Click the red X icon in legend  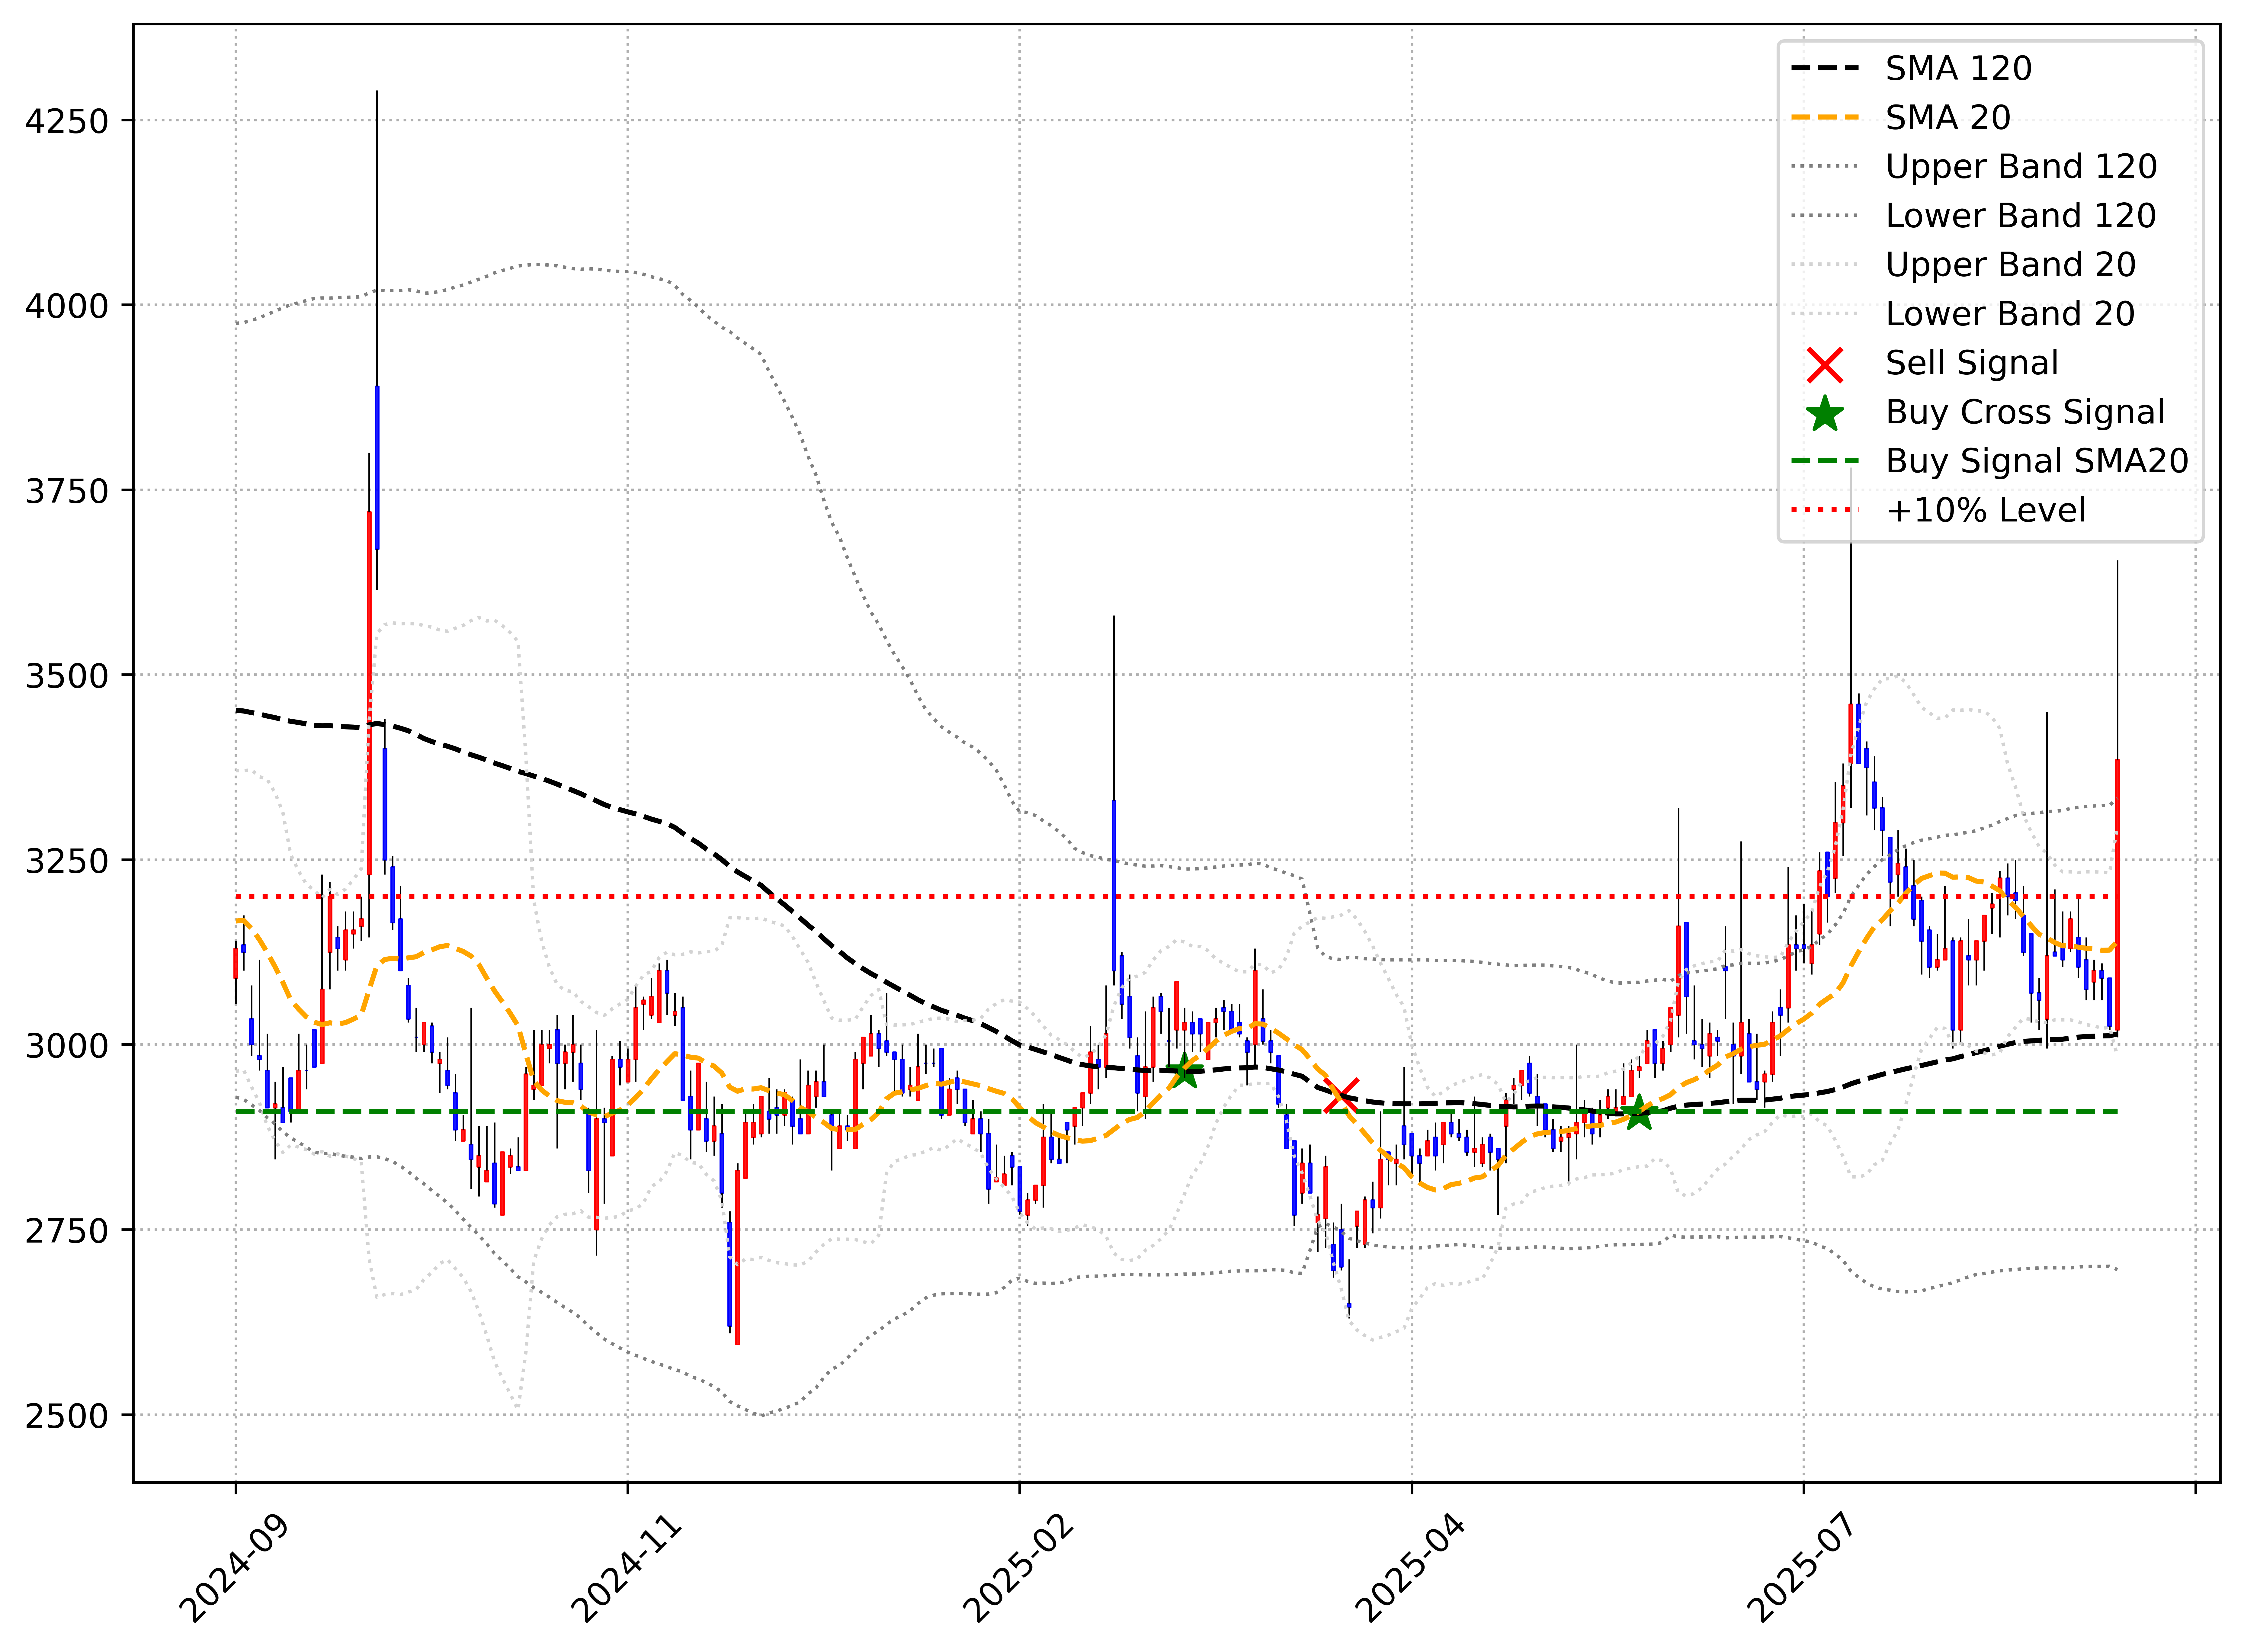[1825, 365]
